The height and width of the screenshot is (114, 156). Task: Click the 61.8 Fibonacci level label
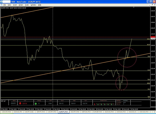click(x=149, y=70)
